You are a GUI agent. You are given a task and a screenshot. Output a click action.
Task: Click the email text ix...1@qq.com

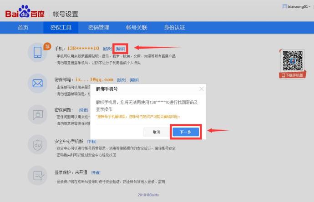coord(94,79)
